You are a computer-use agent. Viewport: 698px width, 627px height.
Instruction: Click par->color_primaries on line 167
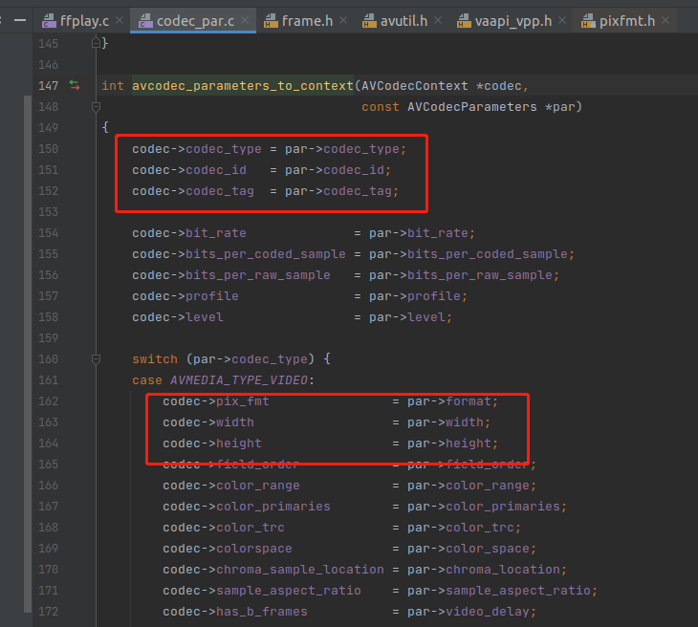coord(484,507)
